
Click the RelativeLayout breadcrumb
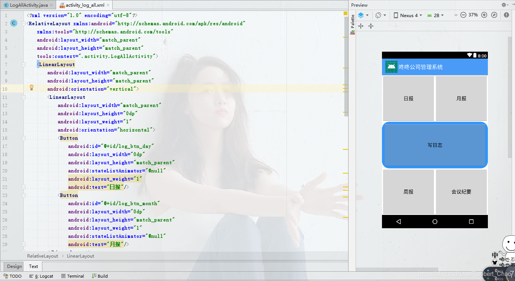pos(43,256)
